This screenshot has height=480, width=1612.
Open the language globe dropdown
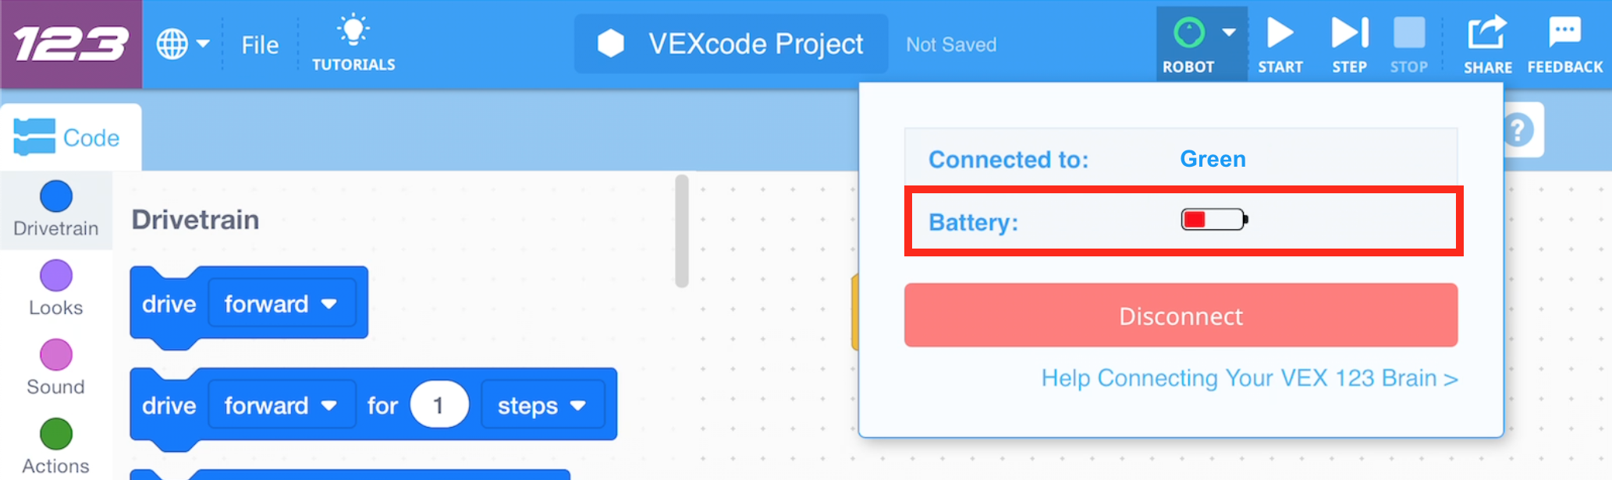pyautogui.click(x=183, y=43)
